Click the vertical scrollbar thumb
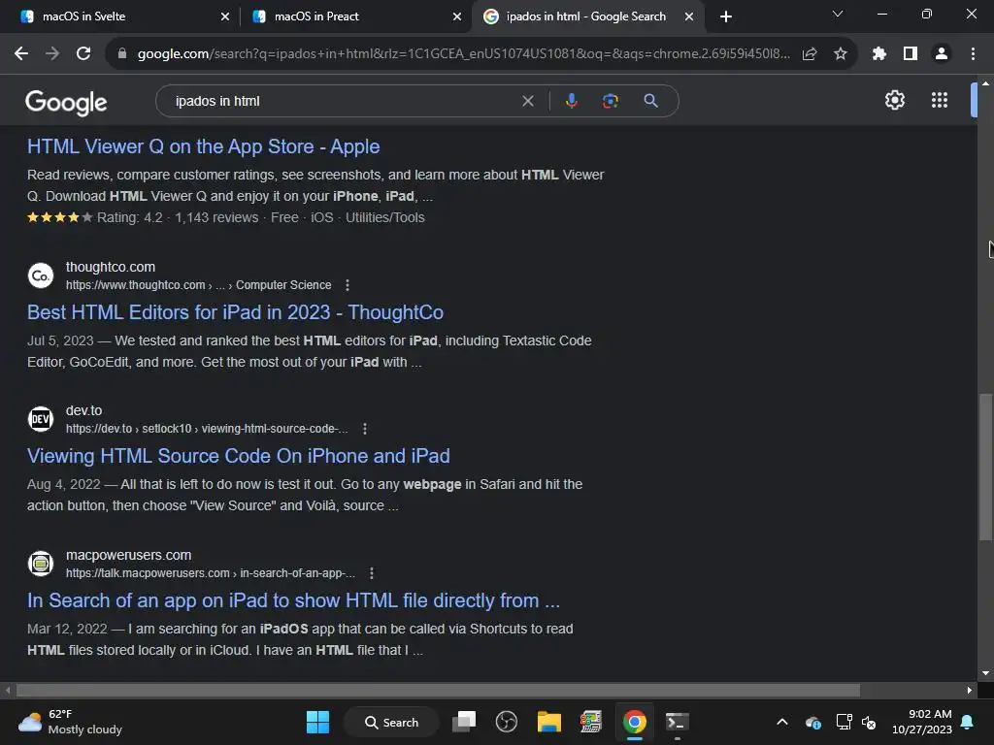 [985, 467]
